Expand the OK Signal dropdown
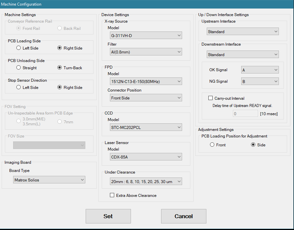 (x=260, y=70)
